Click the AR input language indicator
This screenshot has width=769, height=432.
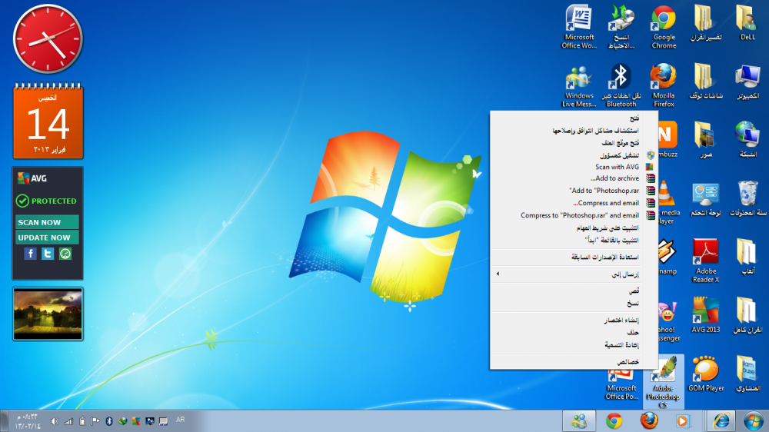click(180, 420)
